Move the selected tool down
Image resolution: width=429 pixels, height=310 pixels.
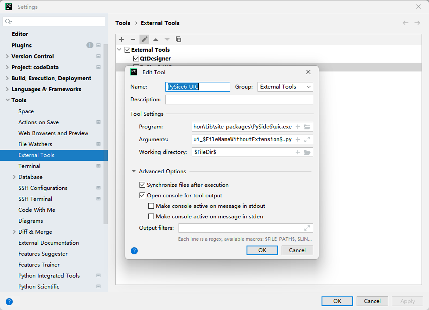pos(167,39)
